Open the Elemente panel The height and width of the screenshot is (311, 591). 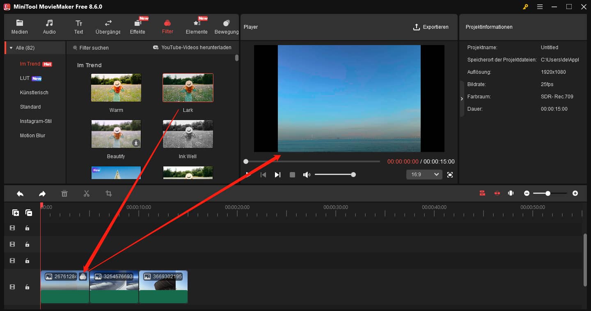tap(197, 27)
